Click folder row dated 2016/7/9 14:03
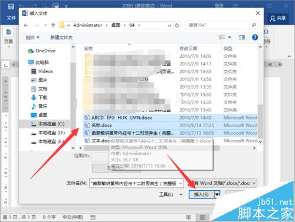Image resolution: width=295 pixels, height=222 pixels. tap(170, 56)
